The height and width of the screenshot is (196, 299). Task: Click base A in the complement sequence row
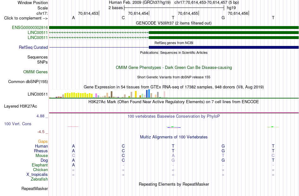click(x=73, y=18)
